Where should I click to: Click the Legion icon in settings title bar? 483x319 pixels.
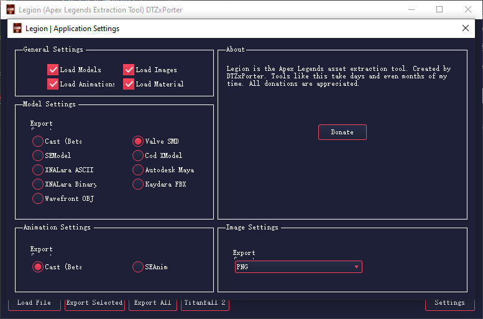(17, 29)
